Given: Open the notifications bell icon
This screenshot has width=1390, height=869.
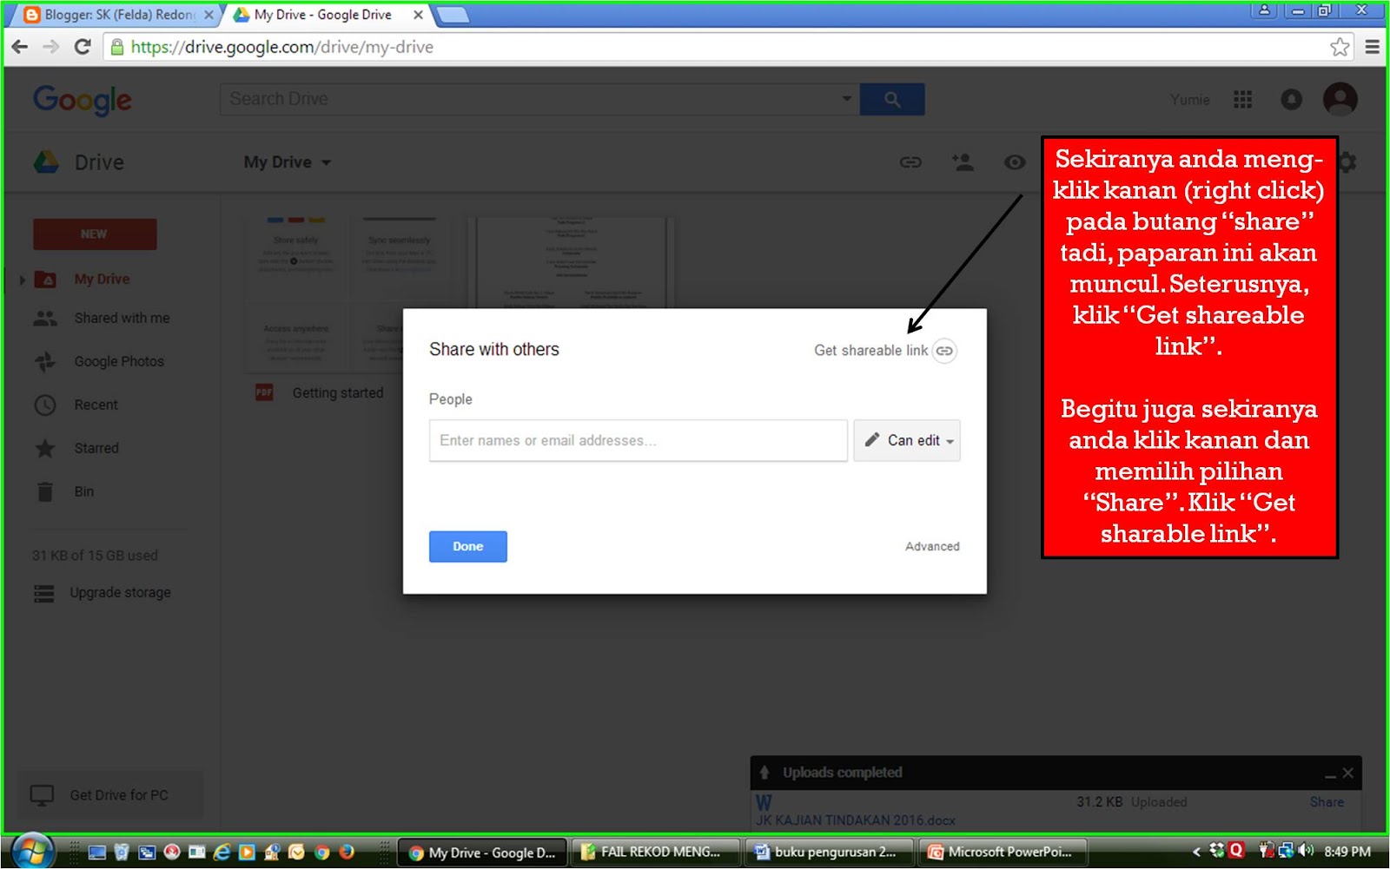Looking at the screenshot, I should (x=1292, y=100).
